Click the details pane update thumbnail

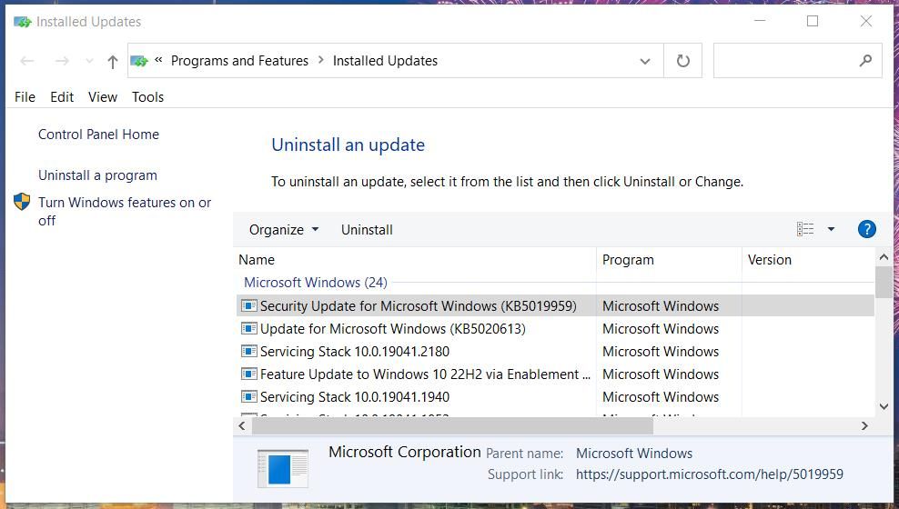283,468
